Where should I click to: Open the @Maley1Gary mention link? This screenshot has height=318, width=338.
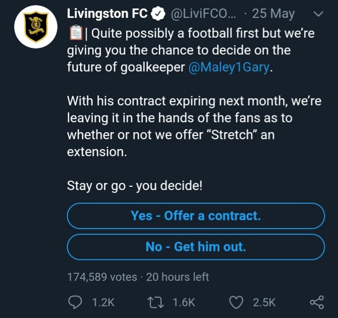[x=229, y=67]
